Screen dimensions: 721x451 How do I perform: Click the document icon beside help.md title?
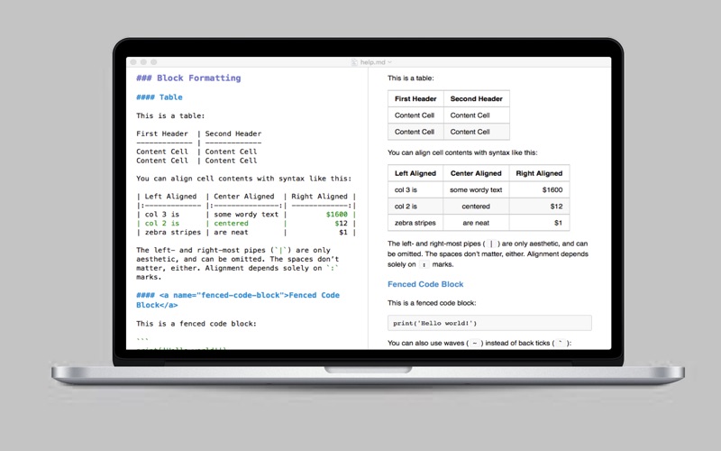tap(354, 62)
